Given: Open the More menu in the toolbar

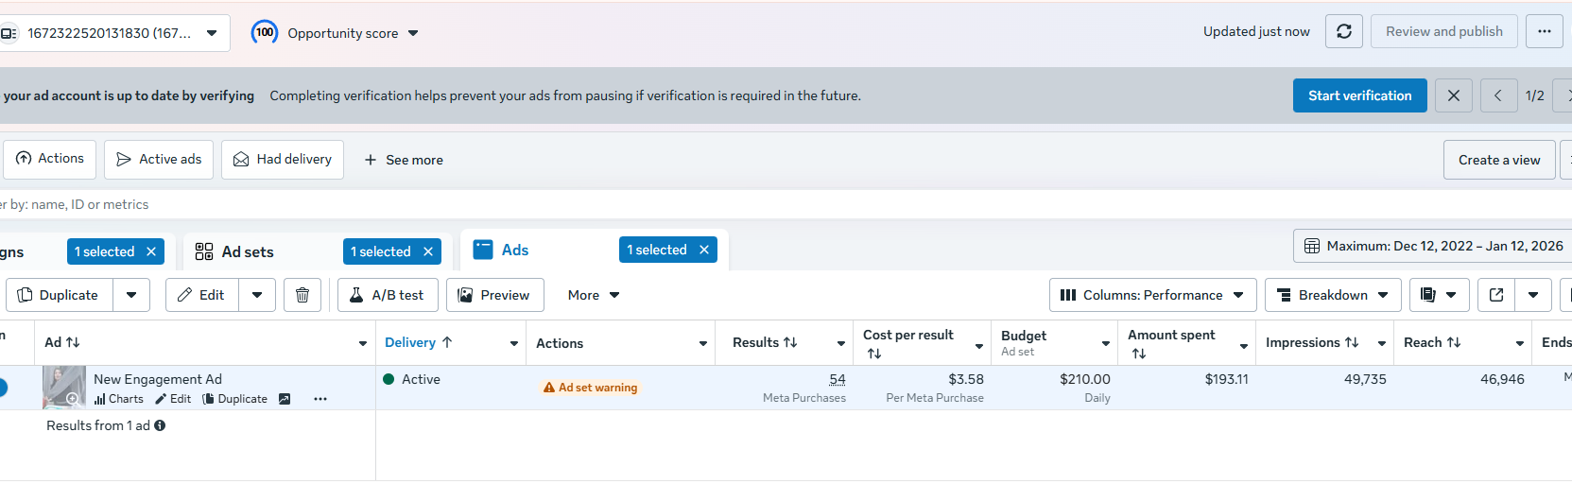Looking at the screenshot, I should (x=594, y=295).
